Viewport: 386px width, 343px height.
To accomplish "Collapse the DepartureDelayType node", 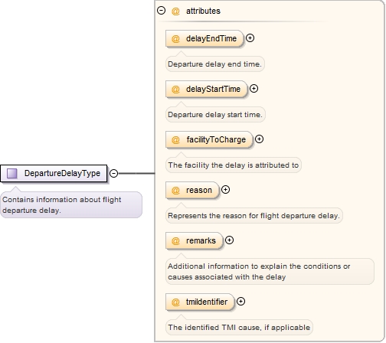I will [x=114, y=173].
